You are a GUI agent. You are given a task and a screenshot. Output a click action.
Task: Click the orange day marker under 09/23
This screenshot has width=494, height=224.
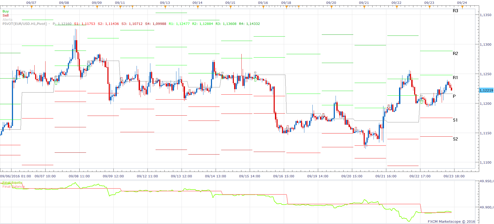429,7
